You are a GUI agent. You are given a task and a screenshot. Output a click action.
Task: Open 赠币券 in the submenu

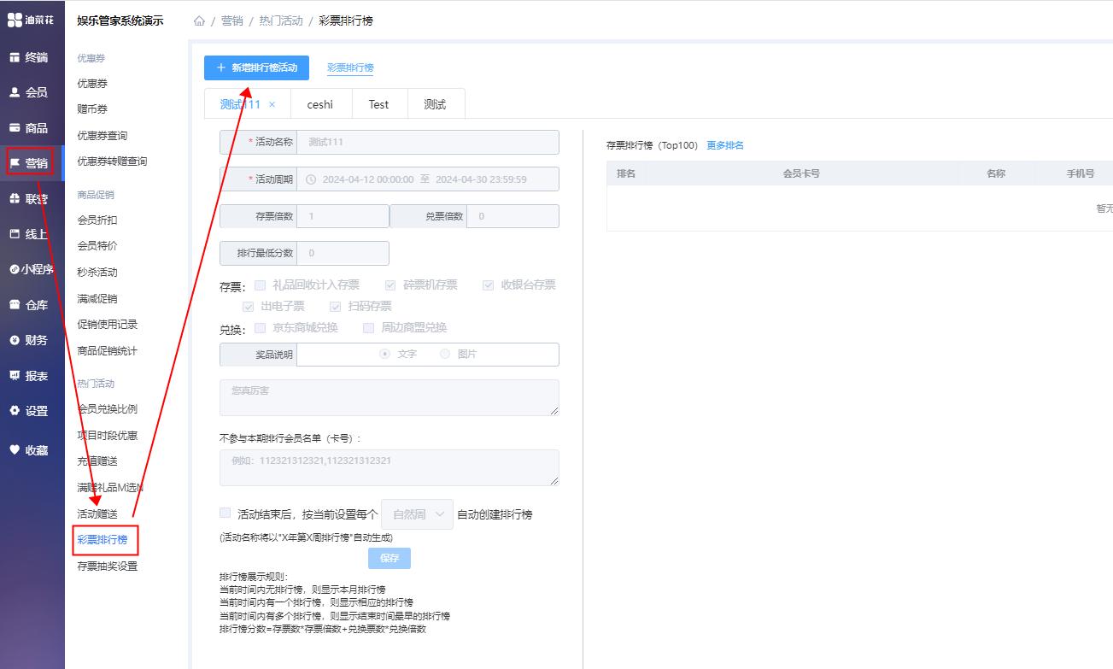point(92,109)
